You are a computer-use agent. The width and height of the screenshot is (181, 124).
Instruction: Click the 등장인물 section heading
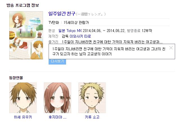pyautogui.click(x=16, y=78)
